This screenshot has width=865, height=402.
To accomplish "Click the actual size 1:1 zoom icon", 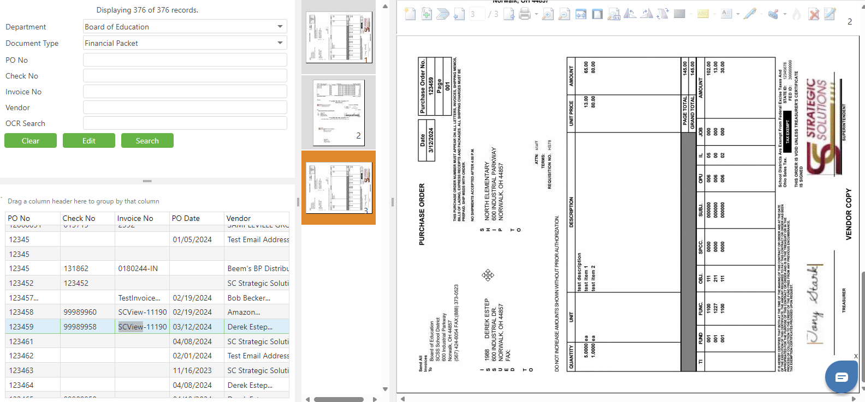I will click(x=614, y=14).
